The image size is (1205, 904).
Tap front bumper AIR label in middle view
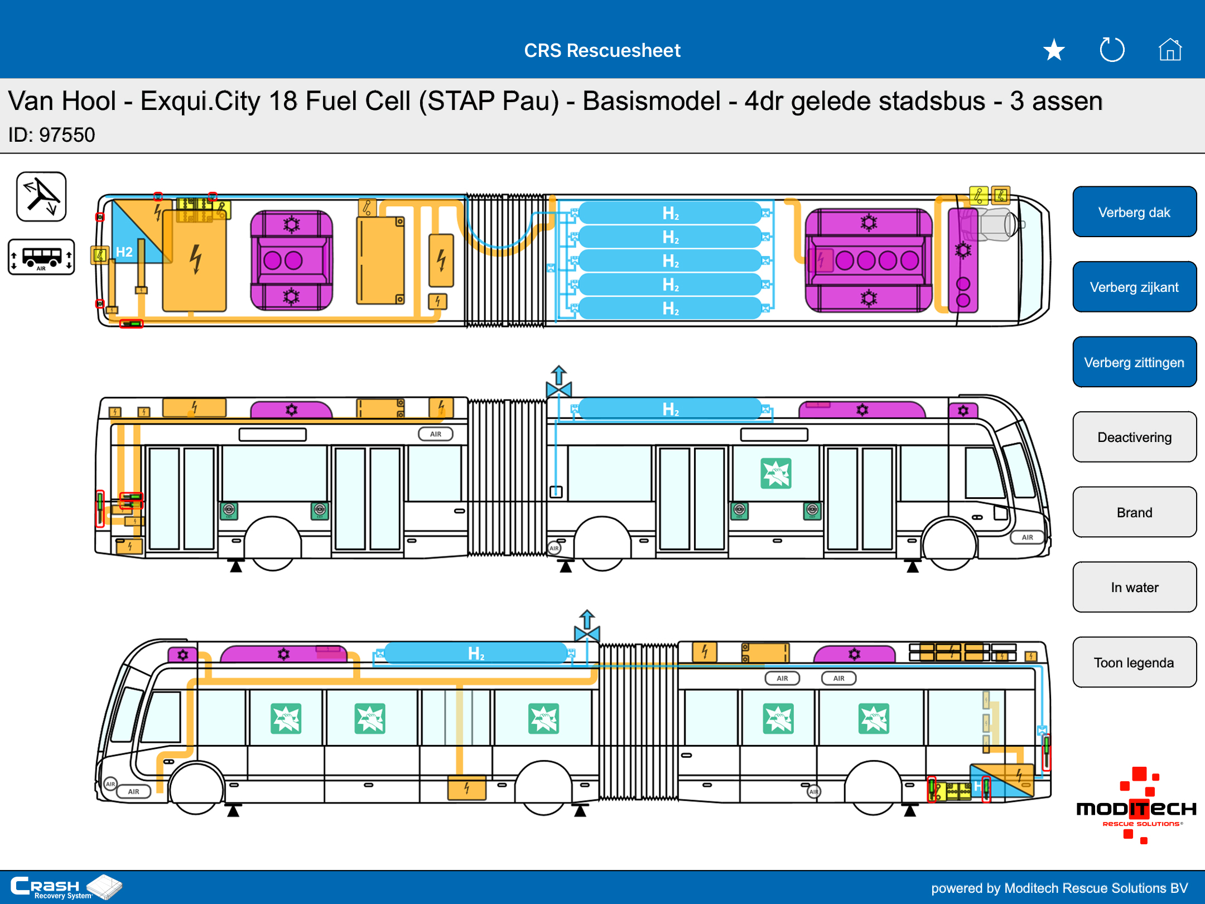[x=1028, y=537]
